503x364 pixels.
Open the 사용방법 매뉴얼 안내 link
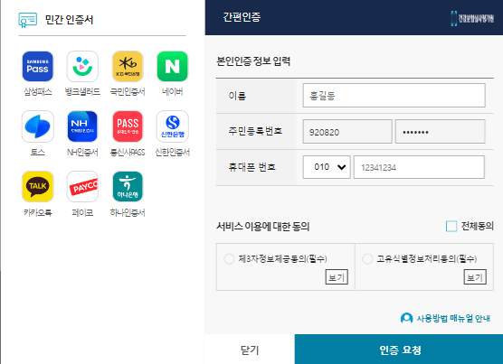(453, 319)
